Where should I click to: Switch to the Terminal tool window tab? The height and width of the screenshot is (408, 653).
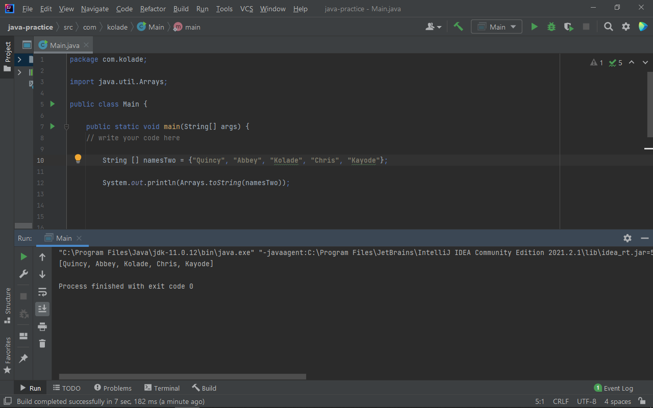tap(162, 388)
